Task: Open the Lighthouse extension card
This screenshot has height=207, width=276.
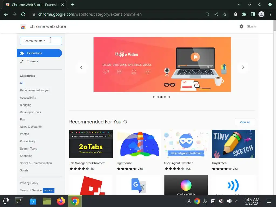Action: coord(138,150)
